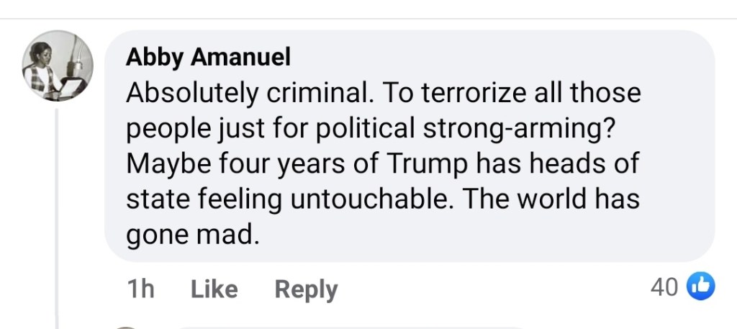Click the blue thumbs-up reaction icon
This screenshot has width=737, height=329.
coord(700,287)
